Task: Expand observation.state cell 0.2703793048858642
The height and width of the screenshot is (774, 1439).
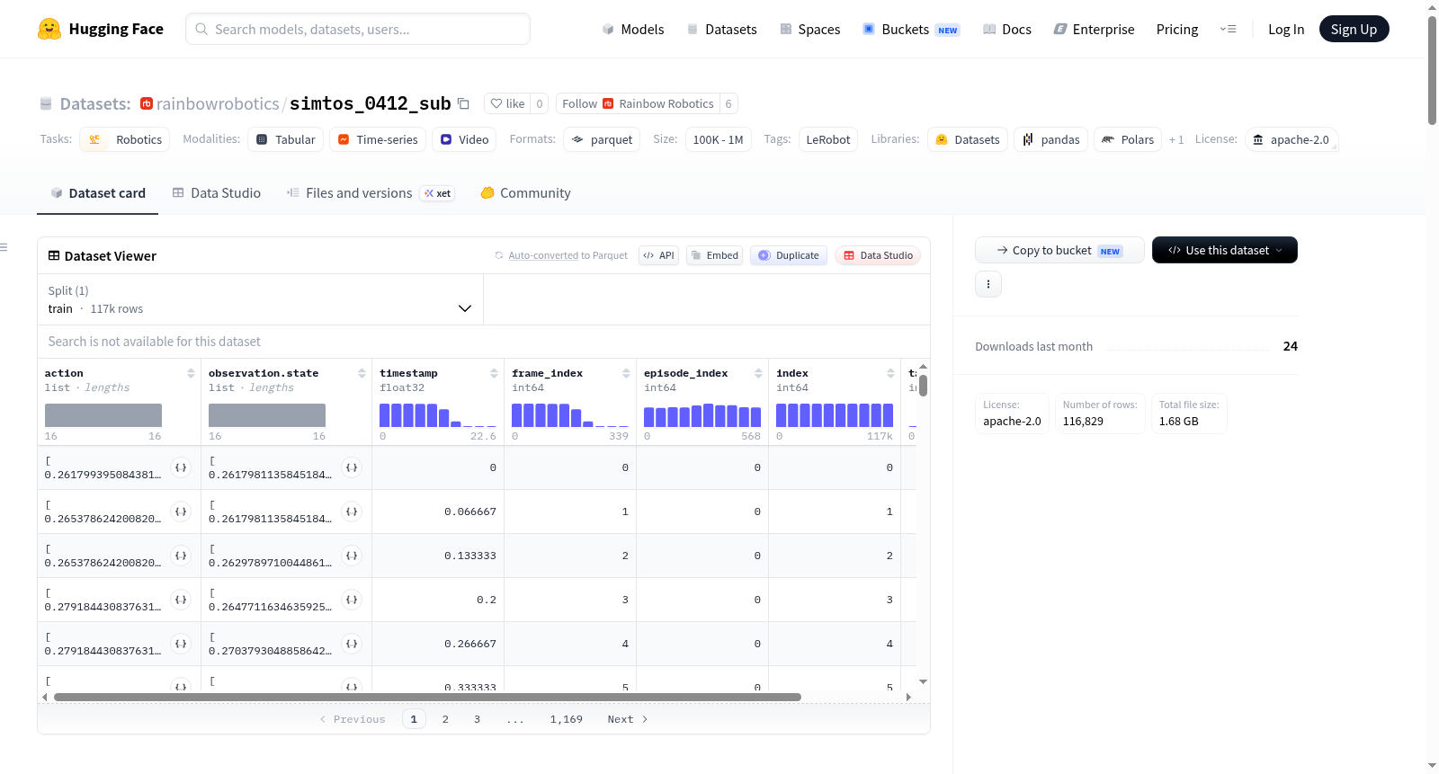Action: point(352,644)
